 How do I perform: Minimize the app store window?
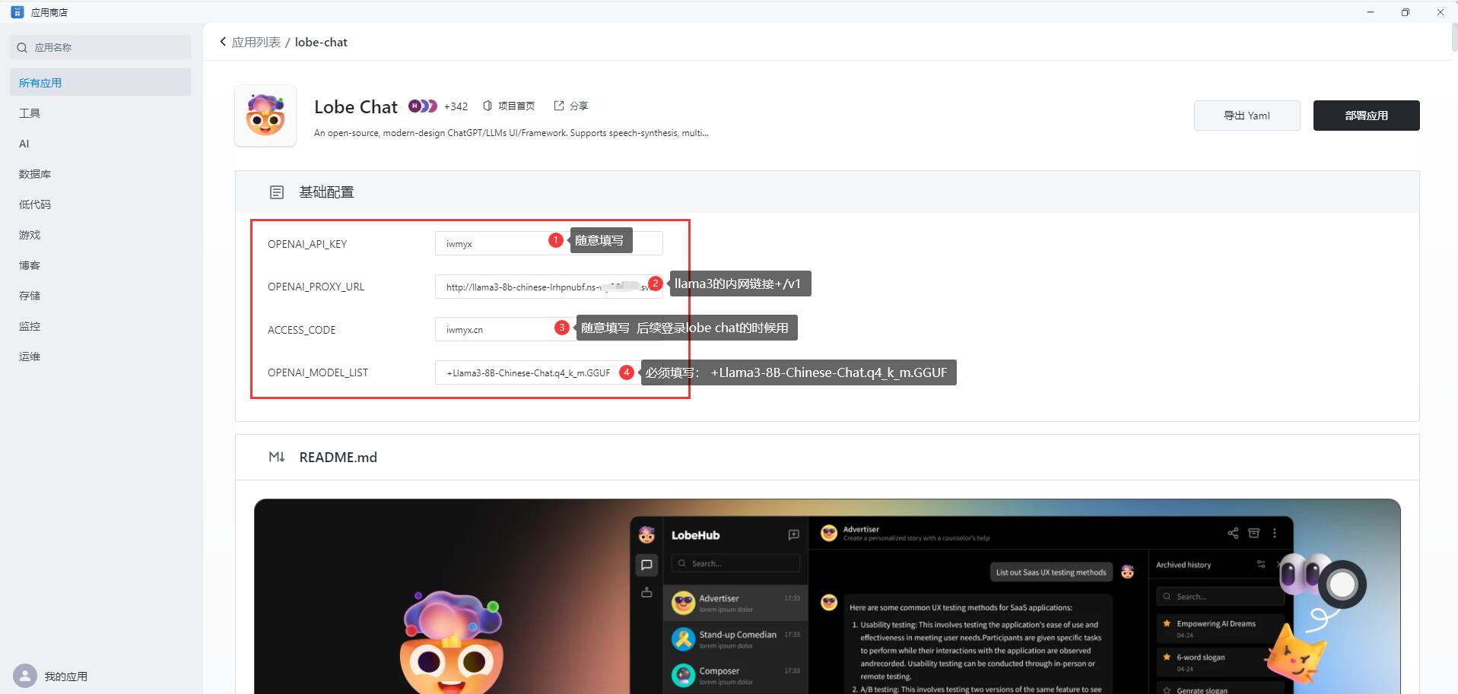pos(1371,12)
